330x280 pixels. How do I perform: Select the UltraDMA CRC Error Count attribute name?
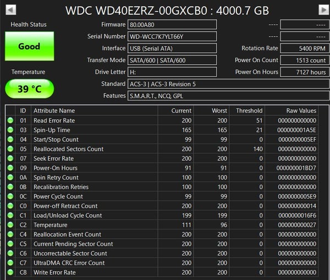coord(69,263)
